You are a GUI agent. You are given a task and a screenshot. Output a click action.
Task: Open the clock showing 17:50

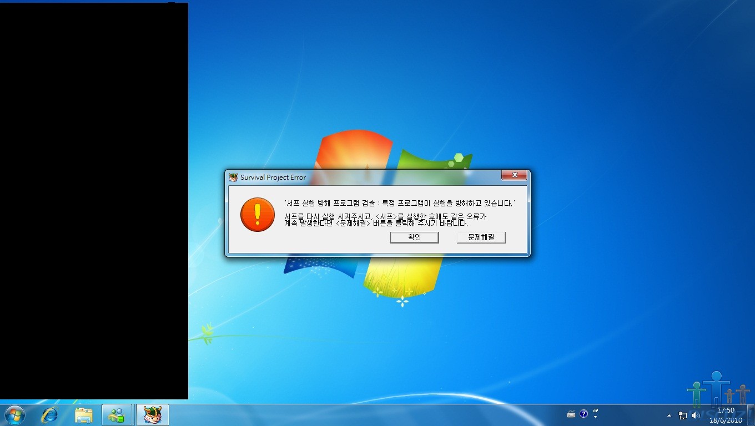coord(726,415)
